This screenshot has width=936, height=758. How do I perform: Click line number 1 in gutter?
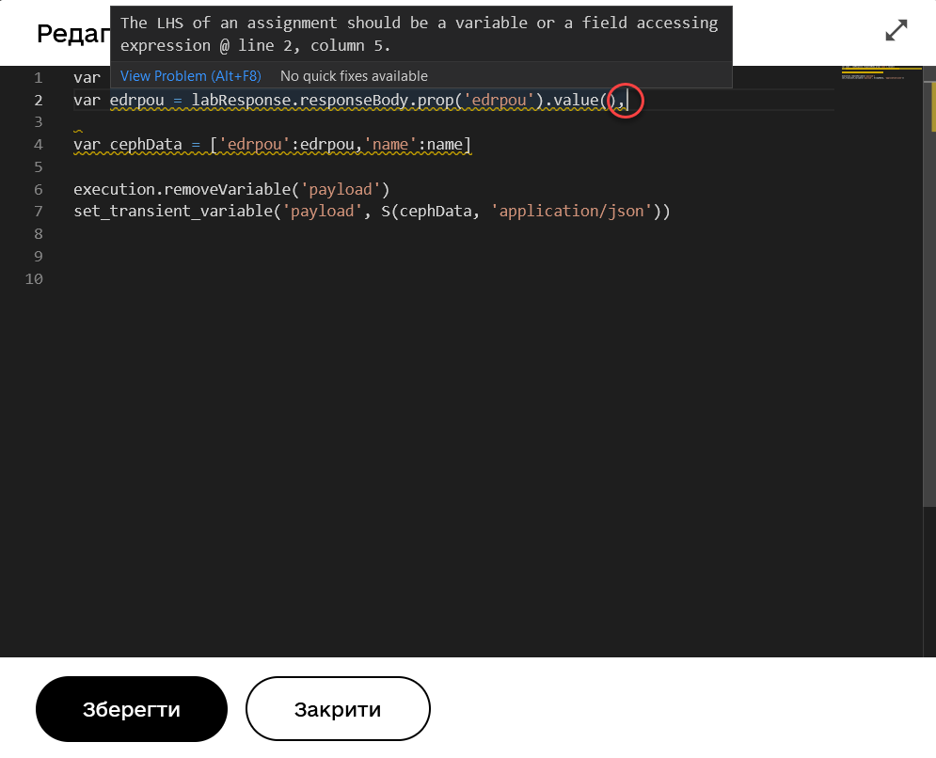pyautogui.click(x=39, y=78)
